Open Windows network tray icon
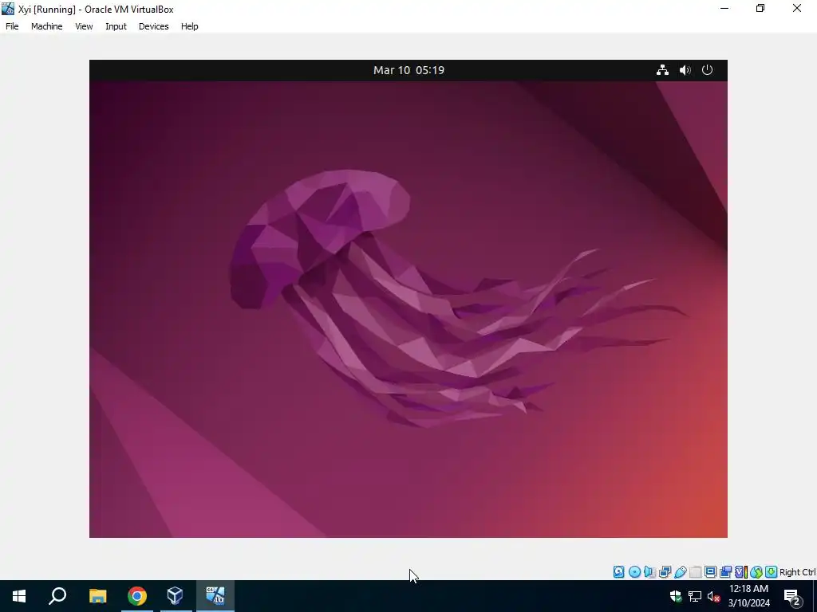 click(695, 596)
